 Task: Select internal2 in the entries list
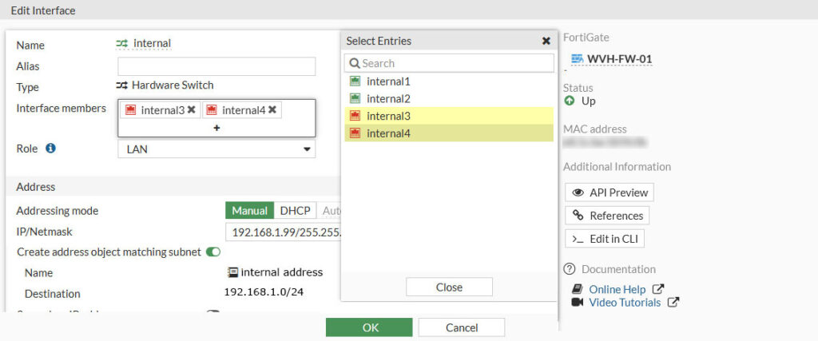(x=387, y=98)
